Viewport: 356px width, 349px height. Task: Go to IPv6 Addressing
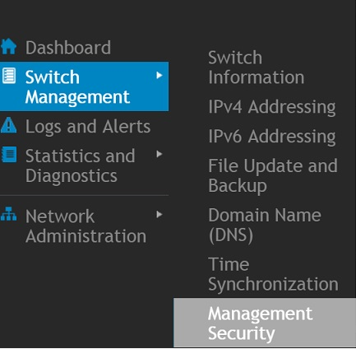[x=272, y=137]
